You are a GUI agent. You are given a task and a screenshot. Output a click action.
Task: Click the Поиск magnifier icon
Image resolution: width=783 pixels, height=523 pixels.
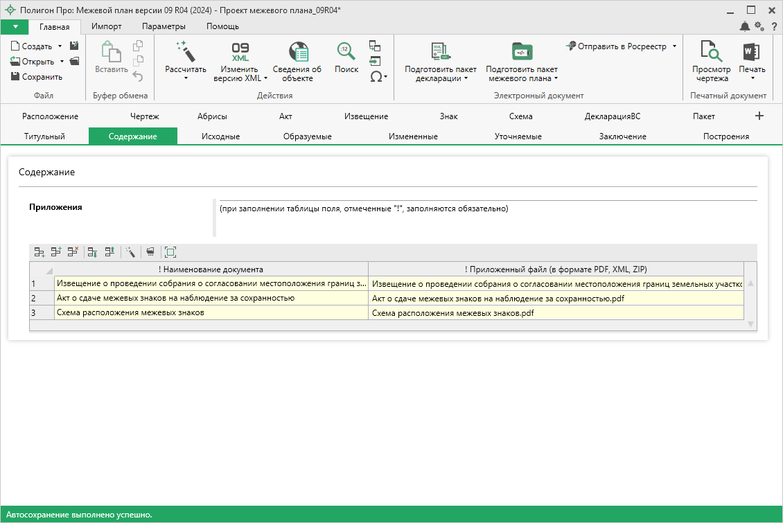click(x=346, y=52)
